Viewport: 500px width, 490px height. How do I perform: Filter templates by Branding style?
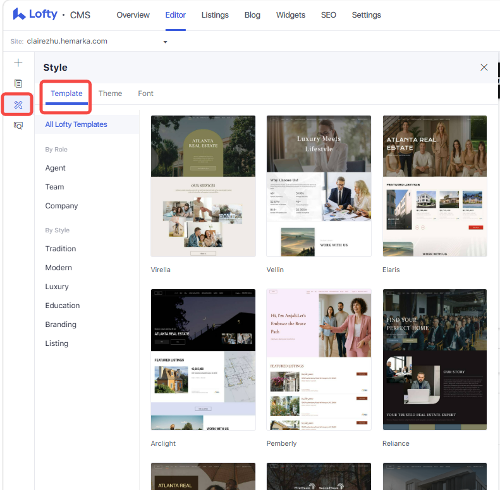(61, 325)
